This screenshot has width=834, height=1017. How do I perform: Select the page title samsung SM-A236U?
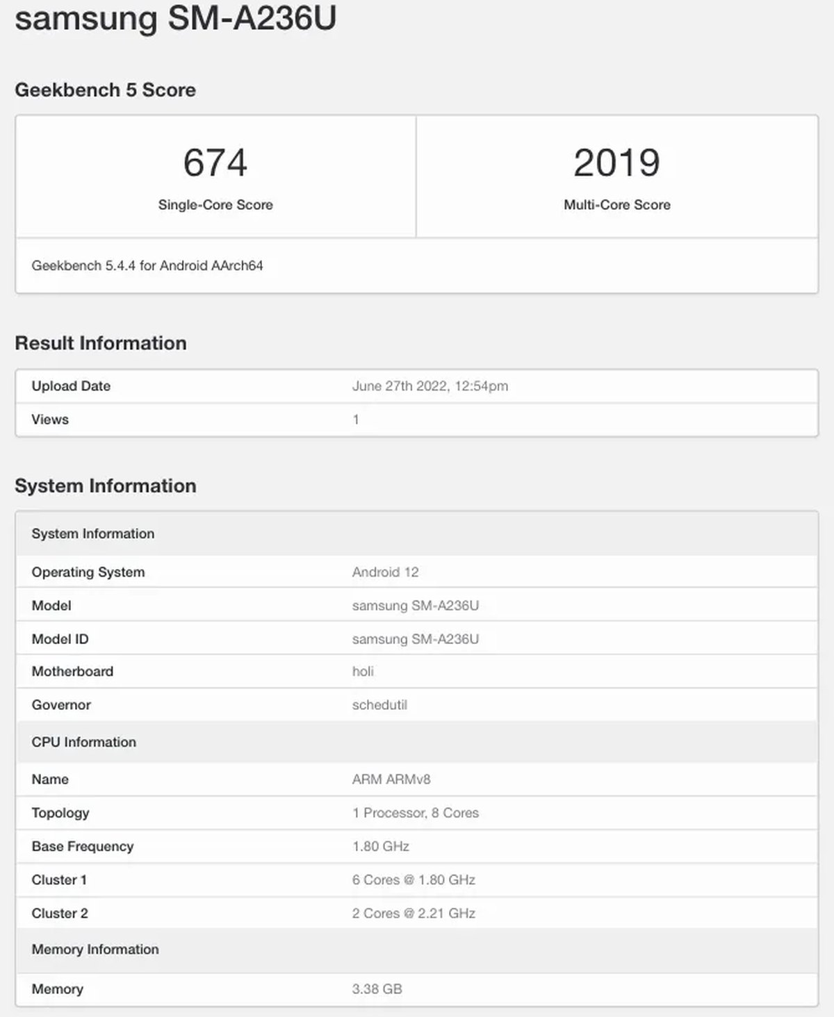[175, 17]
